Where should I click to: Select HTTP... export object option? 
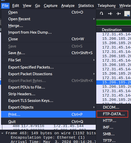coord(113,121)
